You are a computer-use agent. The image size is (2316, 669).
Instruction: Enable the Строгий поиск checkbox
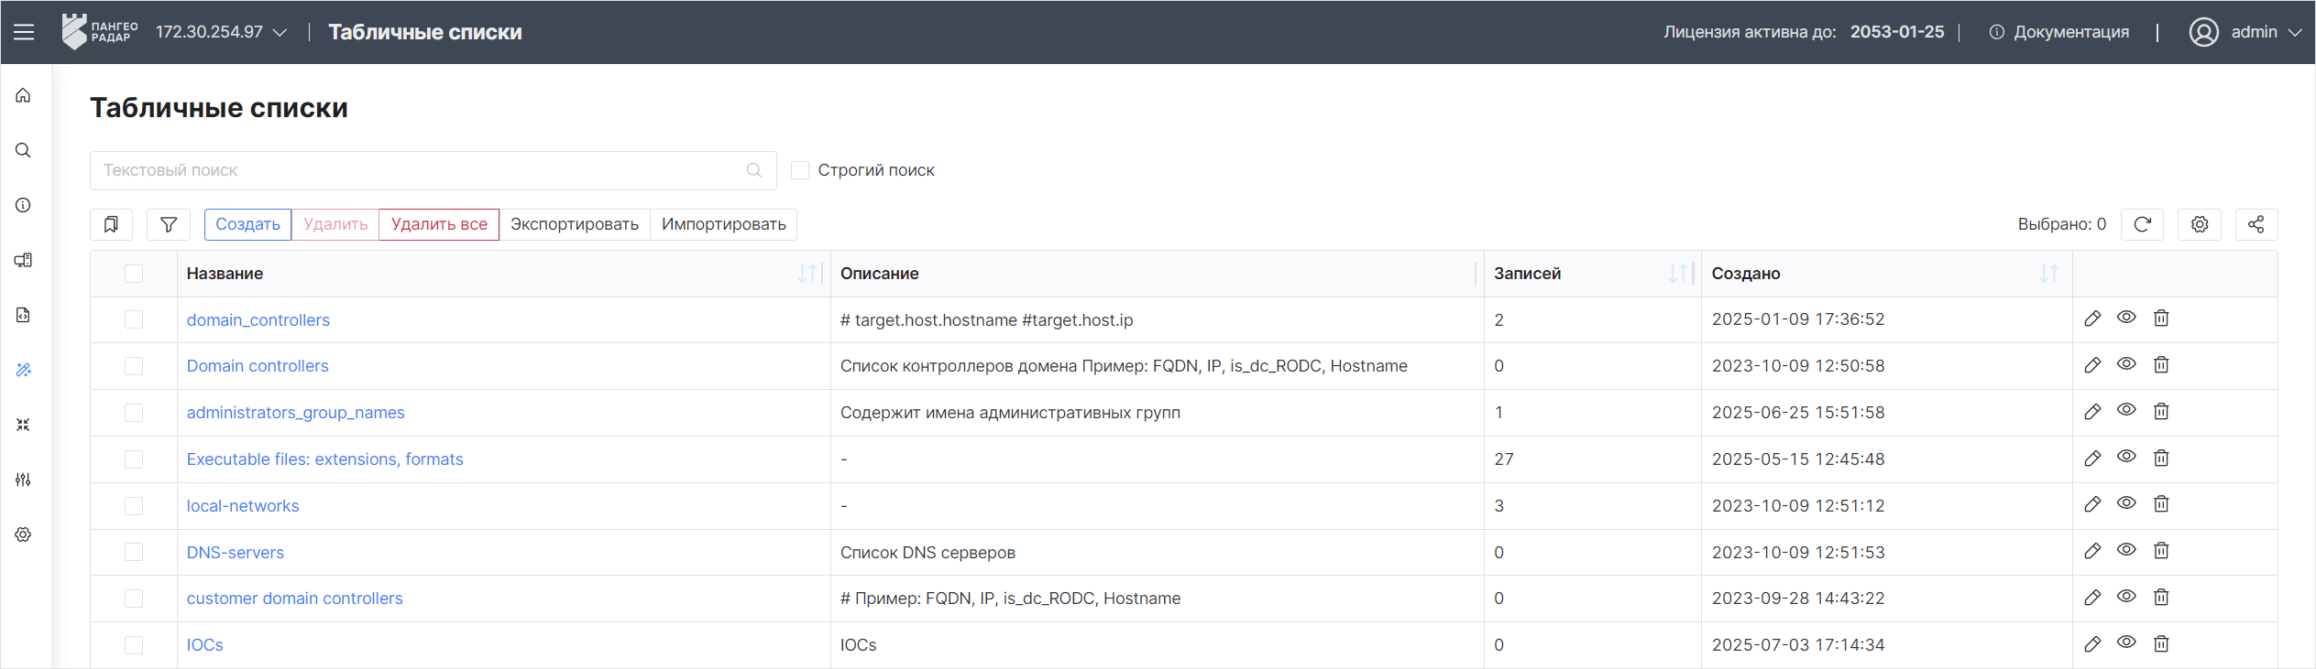tap(800, 170)
